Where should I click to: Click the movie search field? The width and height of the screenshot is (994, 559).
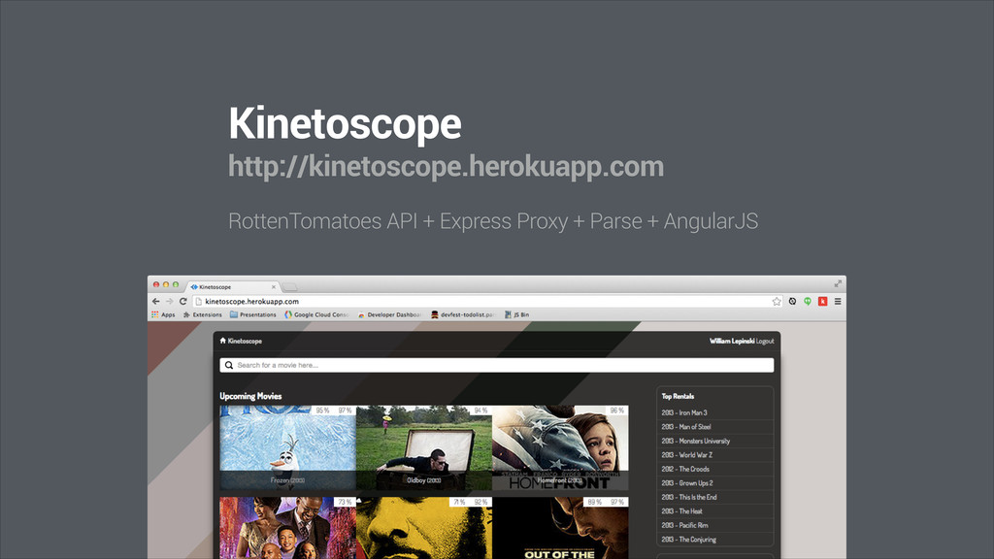(x=496, y=365)
